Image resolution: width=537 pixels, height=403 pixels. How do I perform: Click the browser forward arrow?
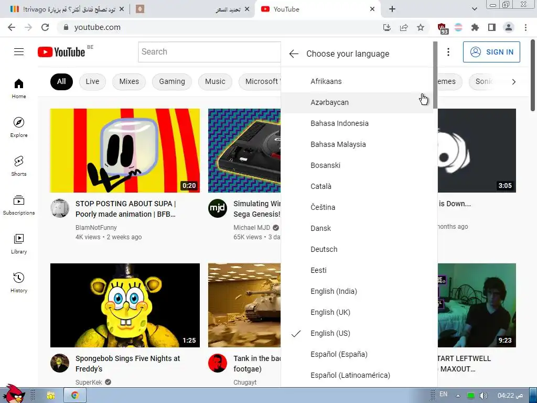(28, 27)
